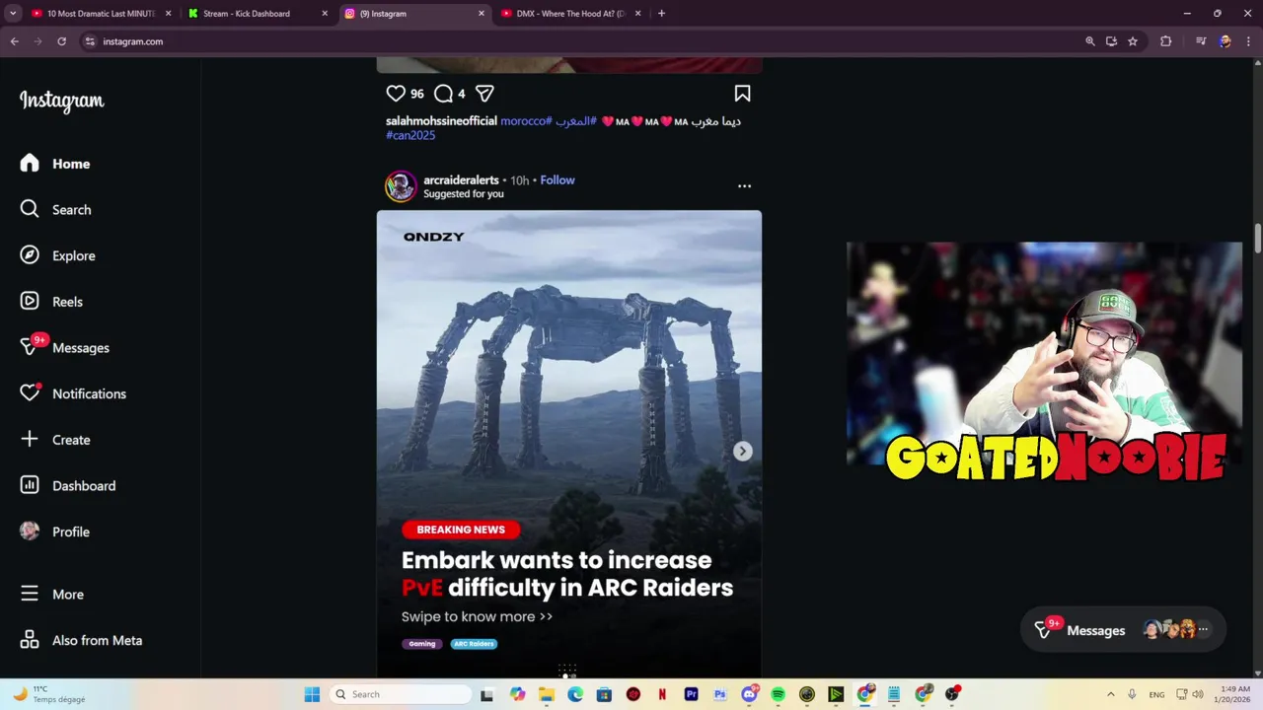Open the zoom indicator in address bar
1263x710 pixels.
coord(1090,41)
